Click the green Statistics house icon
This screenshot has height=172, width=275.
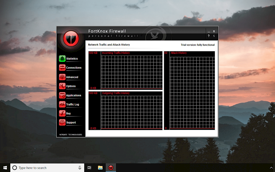62,58
